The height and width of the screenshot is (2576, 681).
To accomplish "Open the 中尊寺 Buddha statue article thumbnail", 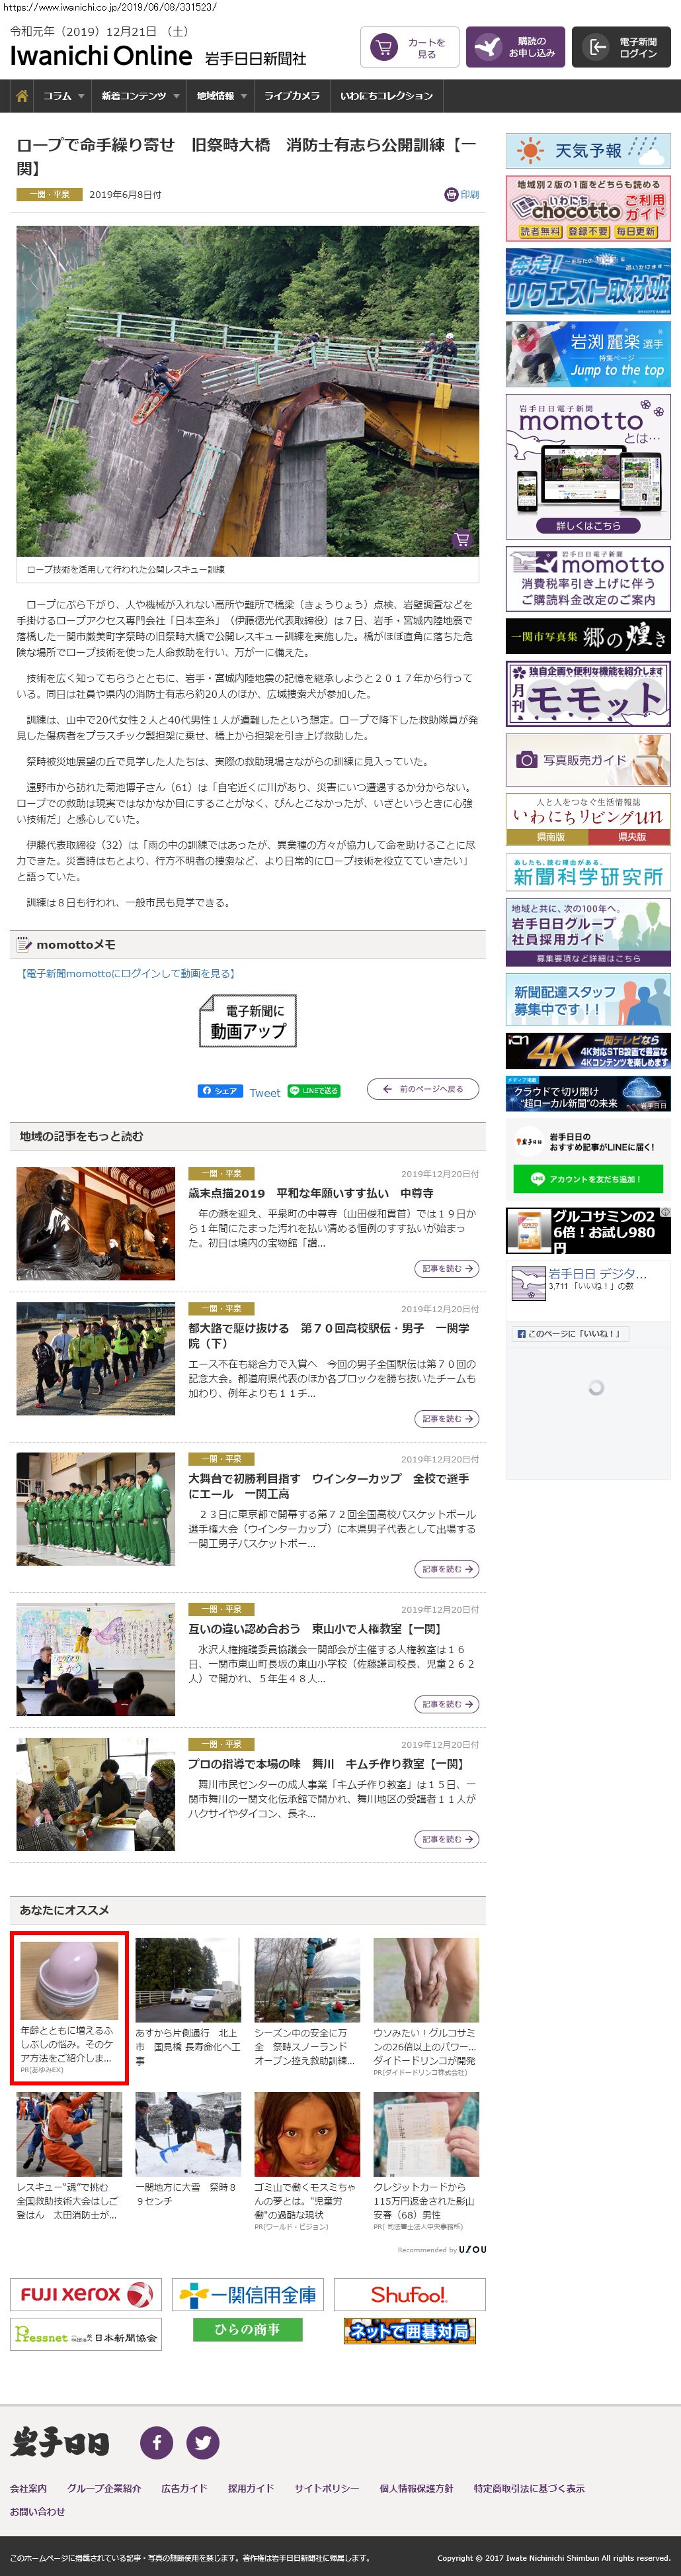I will click(96, 1223).
